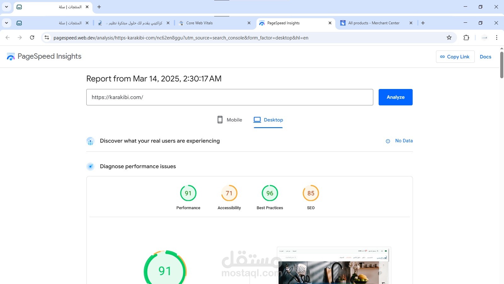504x284 pixels.
Task: Click the SEO score gauge 85
Action: tap(311, 193)
